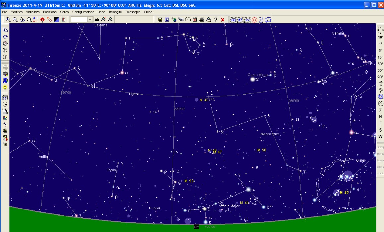This screenshot has height=232, width=384.
Task: Click the floppy disk save icon
Action: point(160,19)
